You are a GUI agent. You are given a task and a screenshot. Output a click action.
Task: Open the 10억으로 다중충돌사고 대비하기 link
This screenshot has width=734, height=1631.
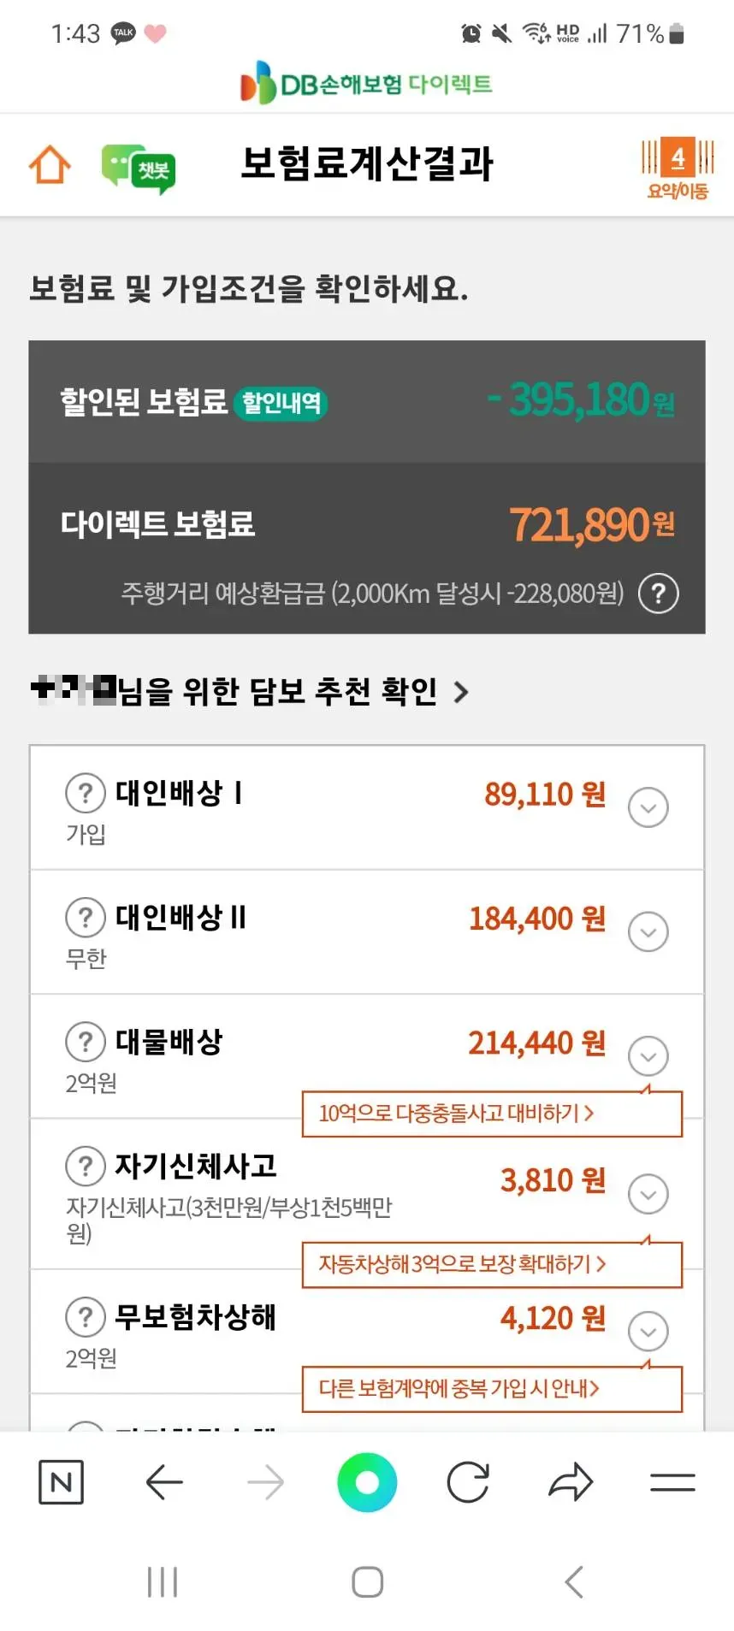click(x=491, y=1114)
